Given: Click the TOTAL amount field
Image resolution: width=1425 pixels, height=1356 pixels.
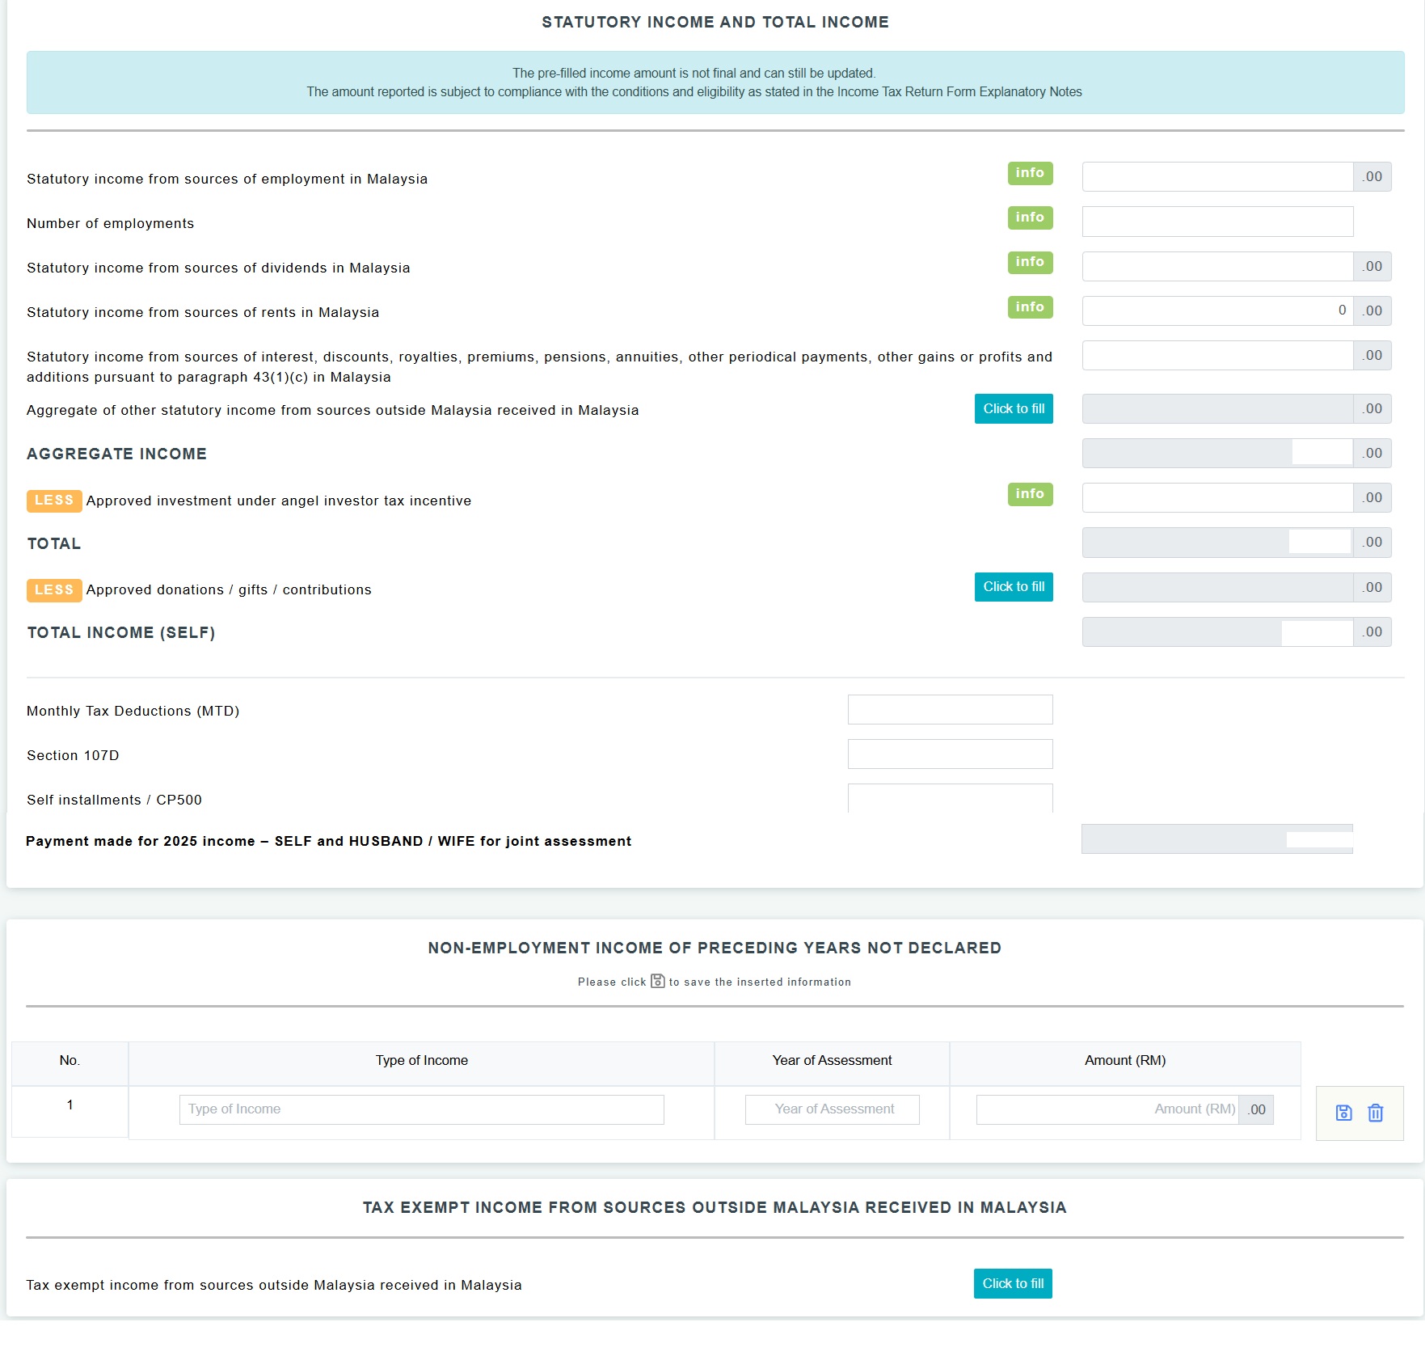Looking at the screenshot, I should [x=1217, y=543].
